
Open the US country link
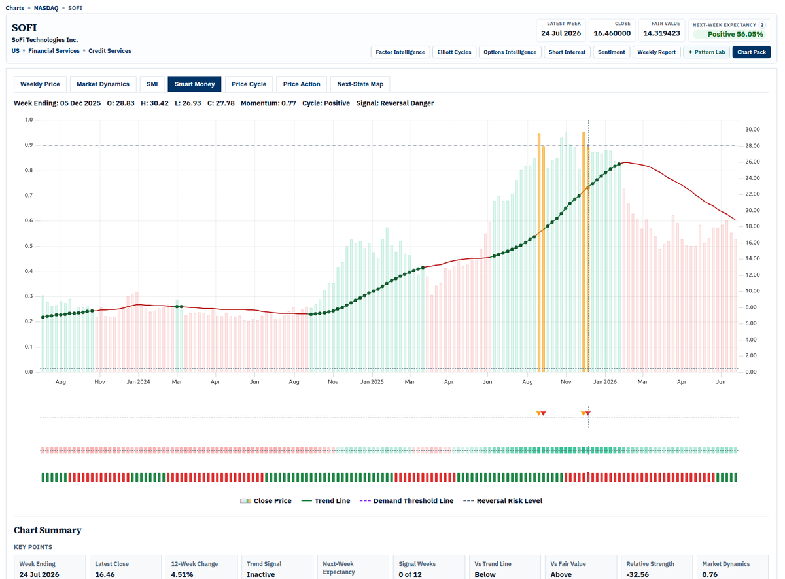tap(16, 51)
